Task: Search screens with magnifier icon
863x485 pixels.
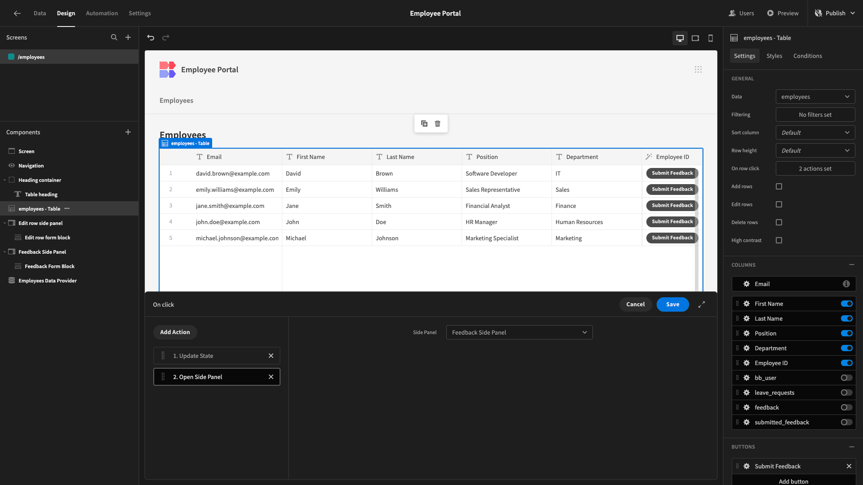Action: (x=114, y=38)
